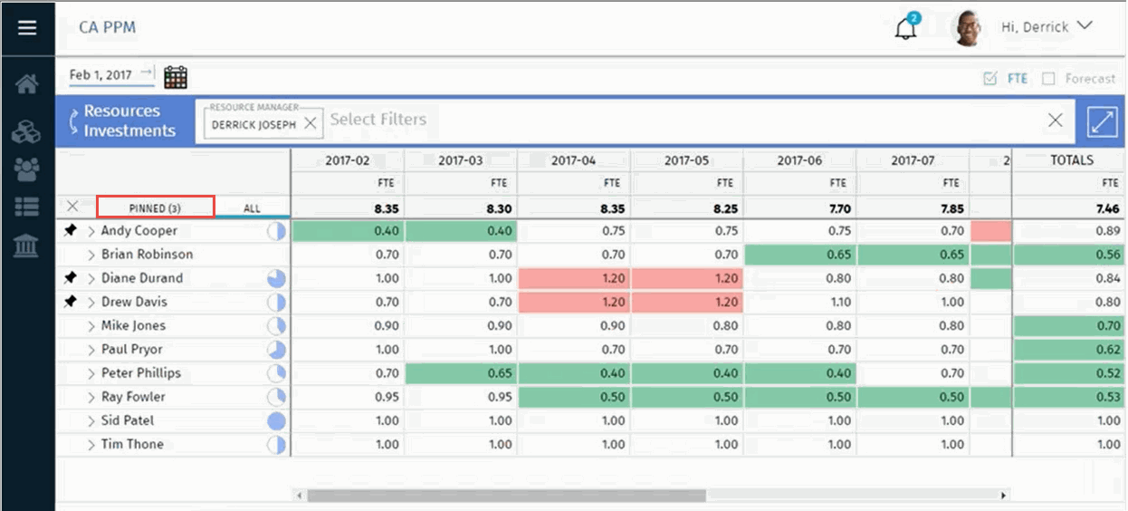This screenshot has width=1128, height=511.
Task: Click Brian Robinson's name
Action: [147, 255]
